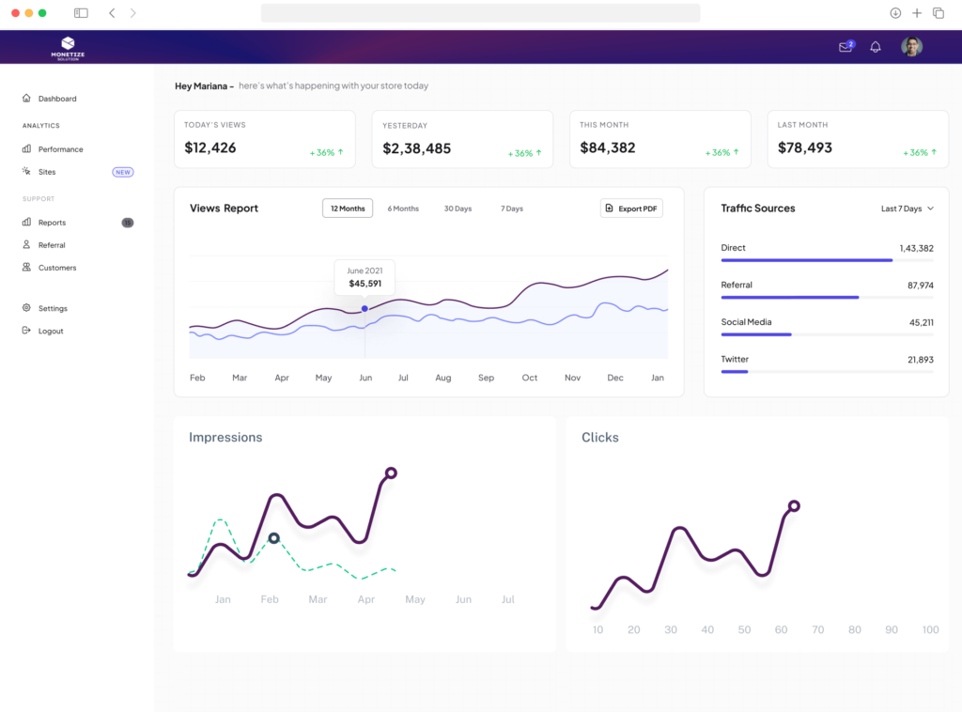
Task: Select the 12 Months tab
Action: pyautogui.click(x=347, y=209)
